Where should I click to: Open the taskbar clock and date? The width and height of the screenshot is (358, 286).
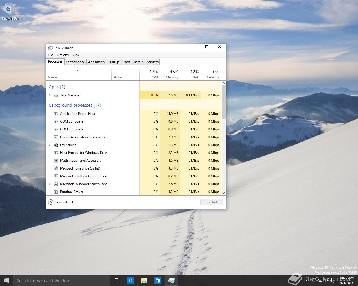pyautogui.click(x=347, y=280)
